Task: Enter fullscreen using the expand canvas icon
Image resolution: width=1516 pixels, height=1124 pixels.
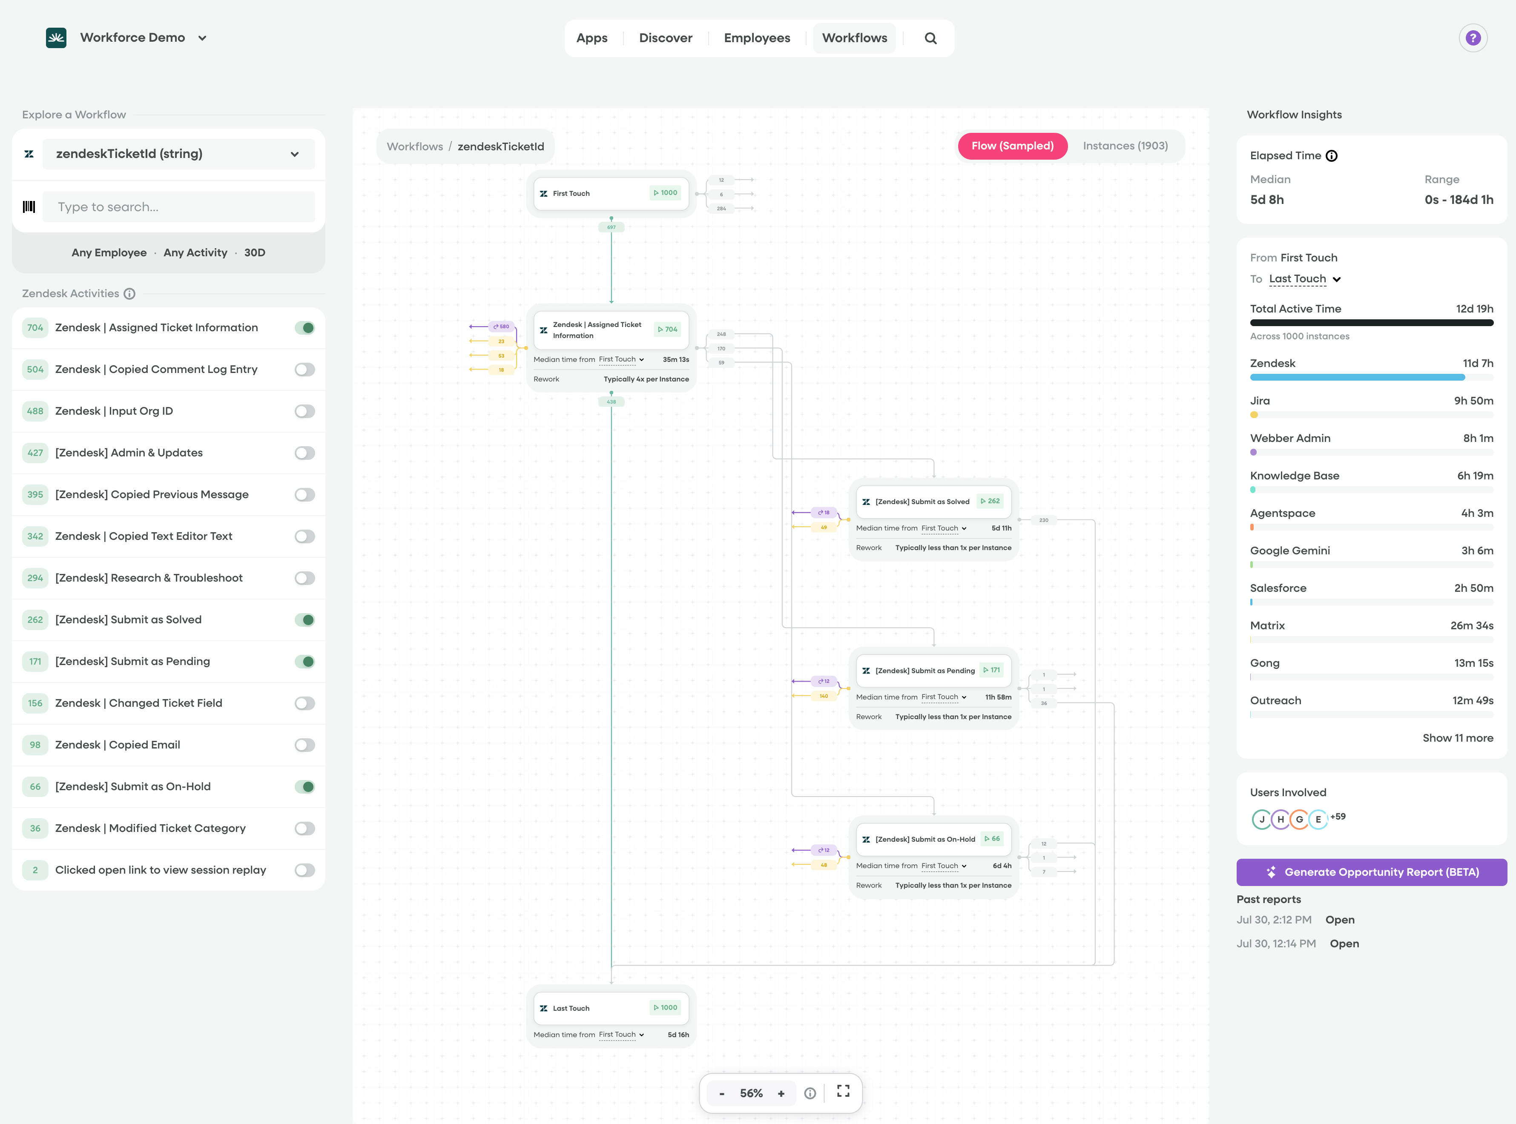Action: tap(843, 1091)
